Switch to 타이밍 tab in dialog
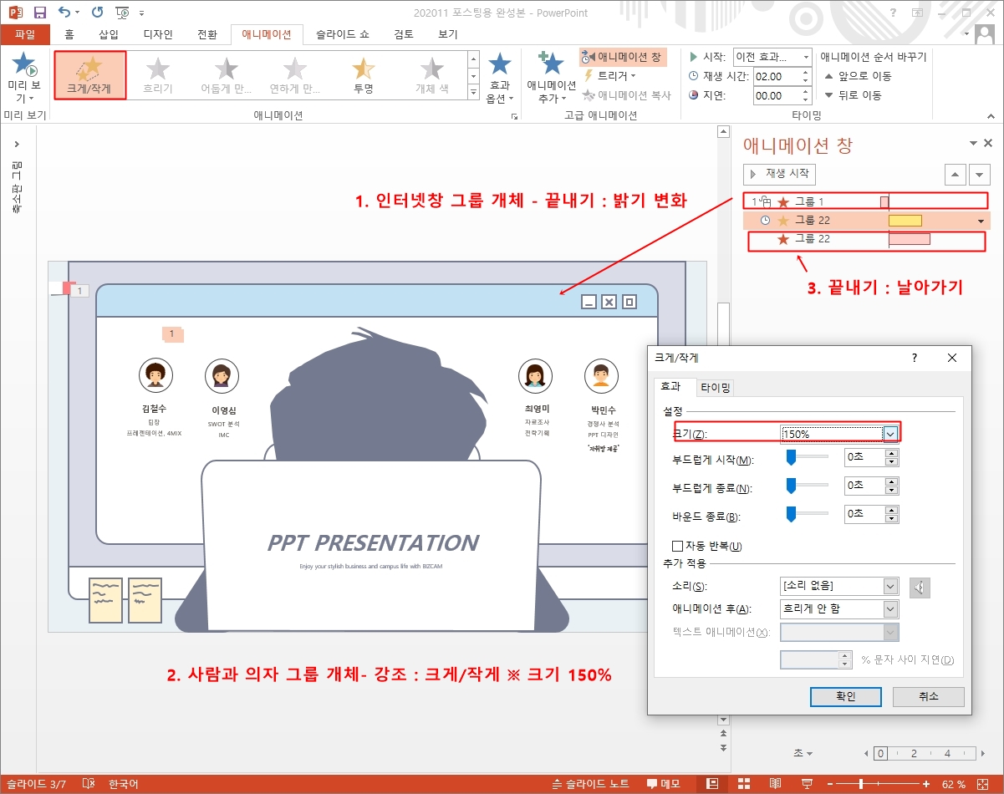 (716, 388)
